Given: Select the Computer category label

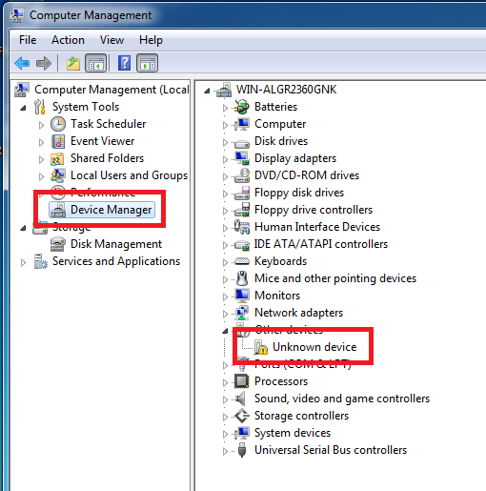Looking at the screenshot, I should tap(280, 124).
